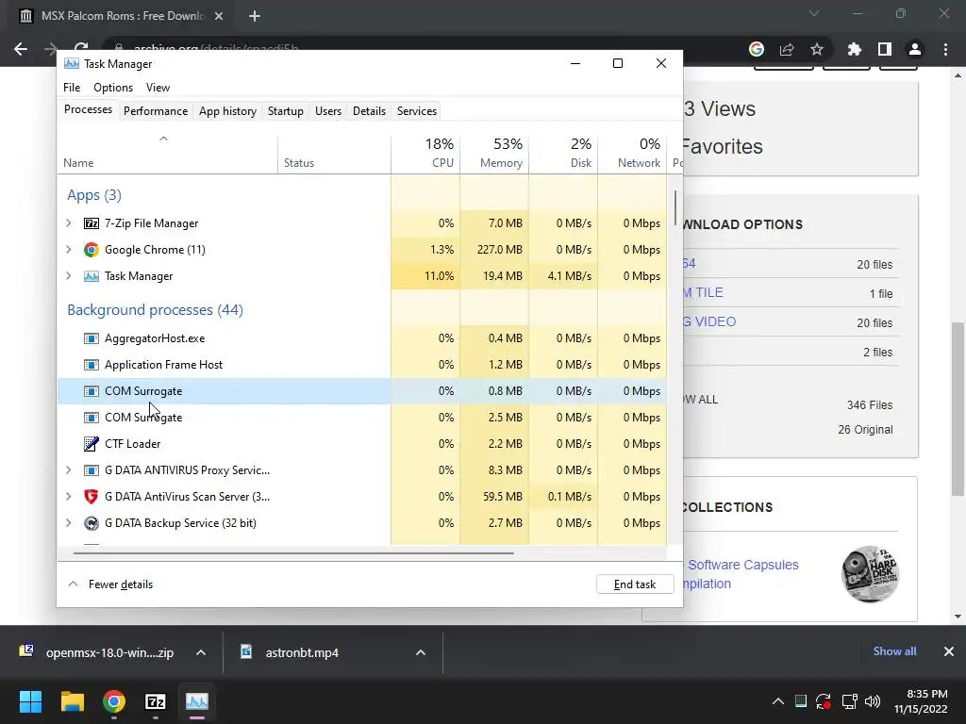This screenshot has width=966, height=724.
Task: Click the SHOW ALL files link
Action: point(700,400)
